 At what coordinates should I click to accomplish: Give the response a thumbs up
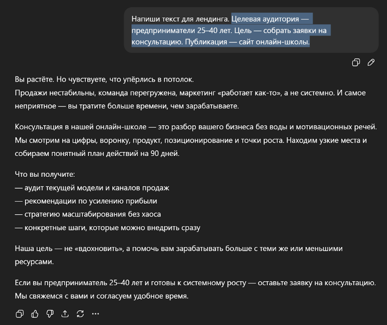[x=35, y=314]
